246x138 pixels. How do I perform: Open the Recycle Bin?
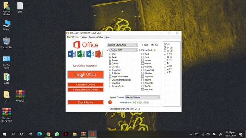[7, 43]
